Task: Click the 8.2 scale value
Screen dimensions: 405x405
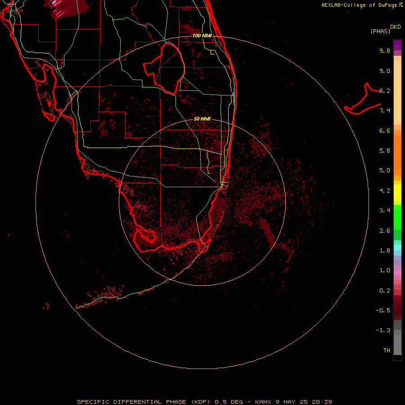Action: coord(385,90)
